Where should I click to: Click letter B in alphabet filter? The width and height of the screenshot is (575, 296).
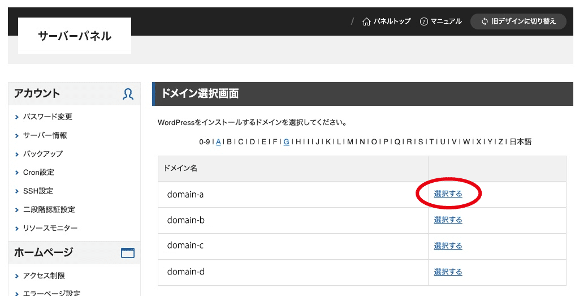[x=230, y=141]
